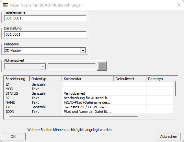The image size is (184, 142).
Task: Confirm with the OK button
Action: (x=13, y=136)
